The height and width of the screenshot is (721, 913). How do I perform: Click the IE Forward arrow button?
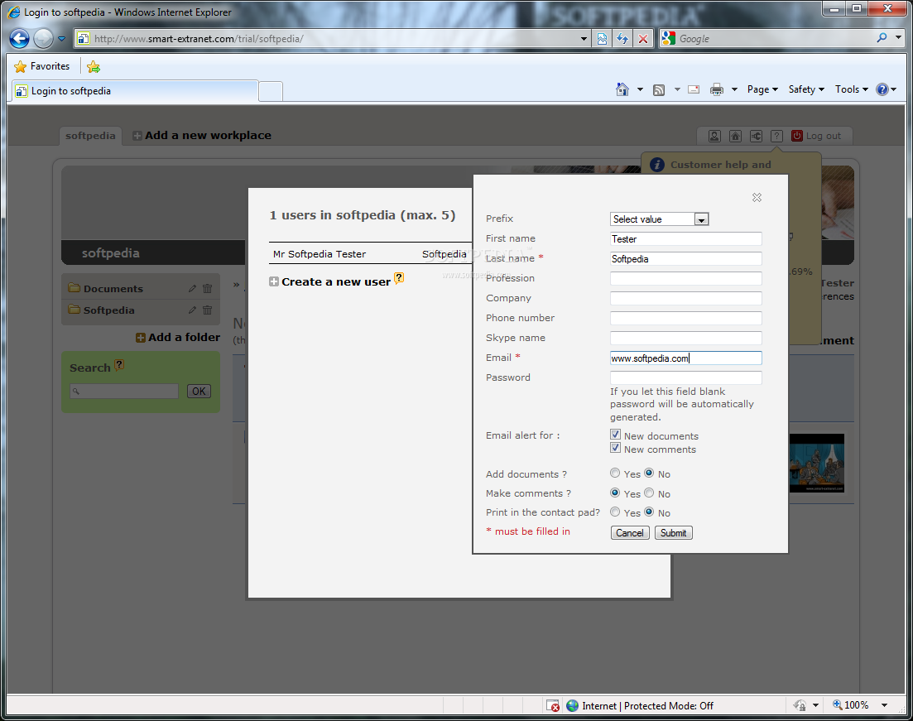(x=43, y=39)
